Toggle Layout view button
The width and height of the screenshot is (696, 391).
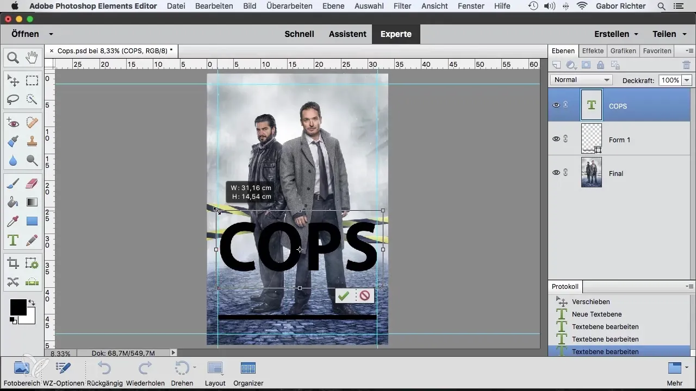[215, 374]
